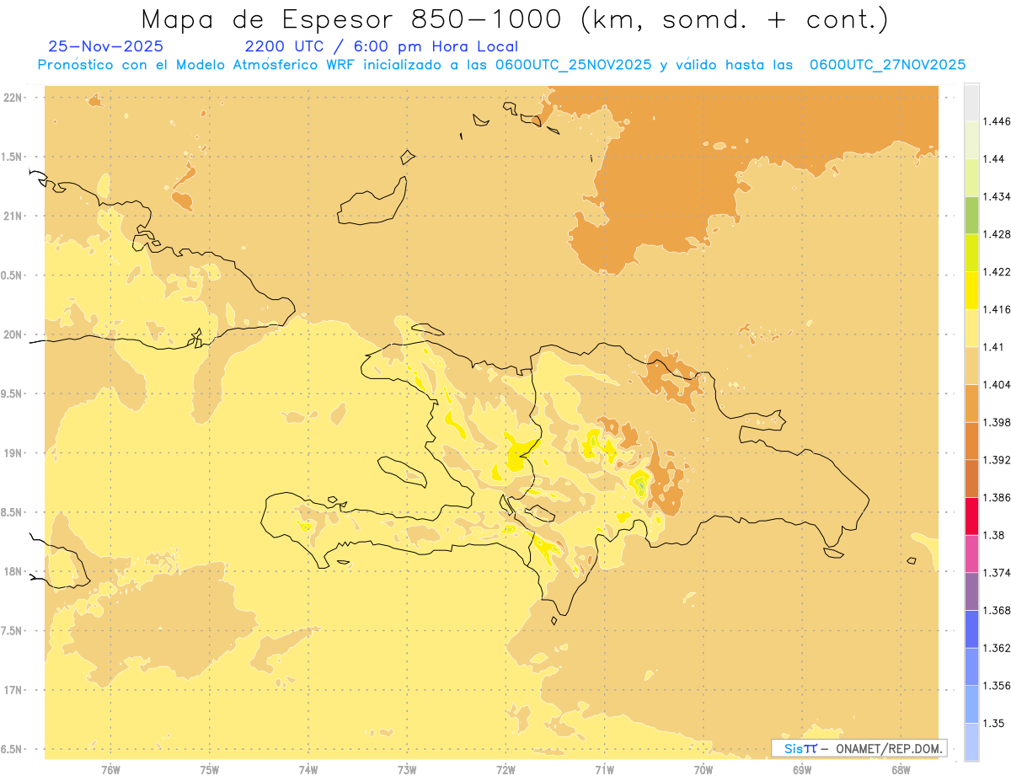This screenshot has width=1011, height=781.
Task: Click the '73W' longitude axis label
Action: coord(407,769)
